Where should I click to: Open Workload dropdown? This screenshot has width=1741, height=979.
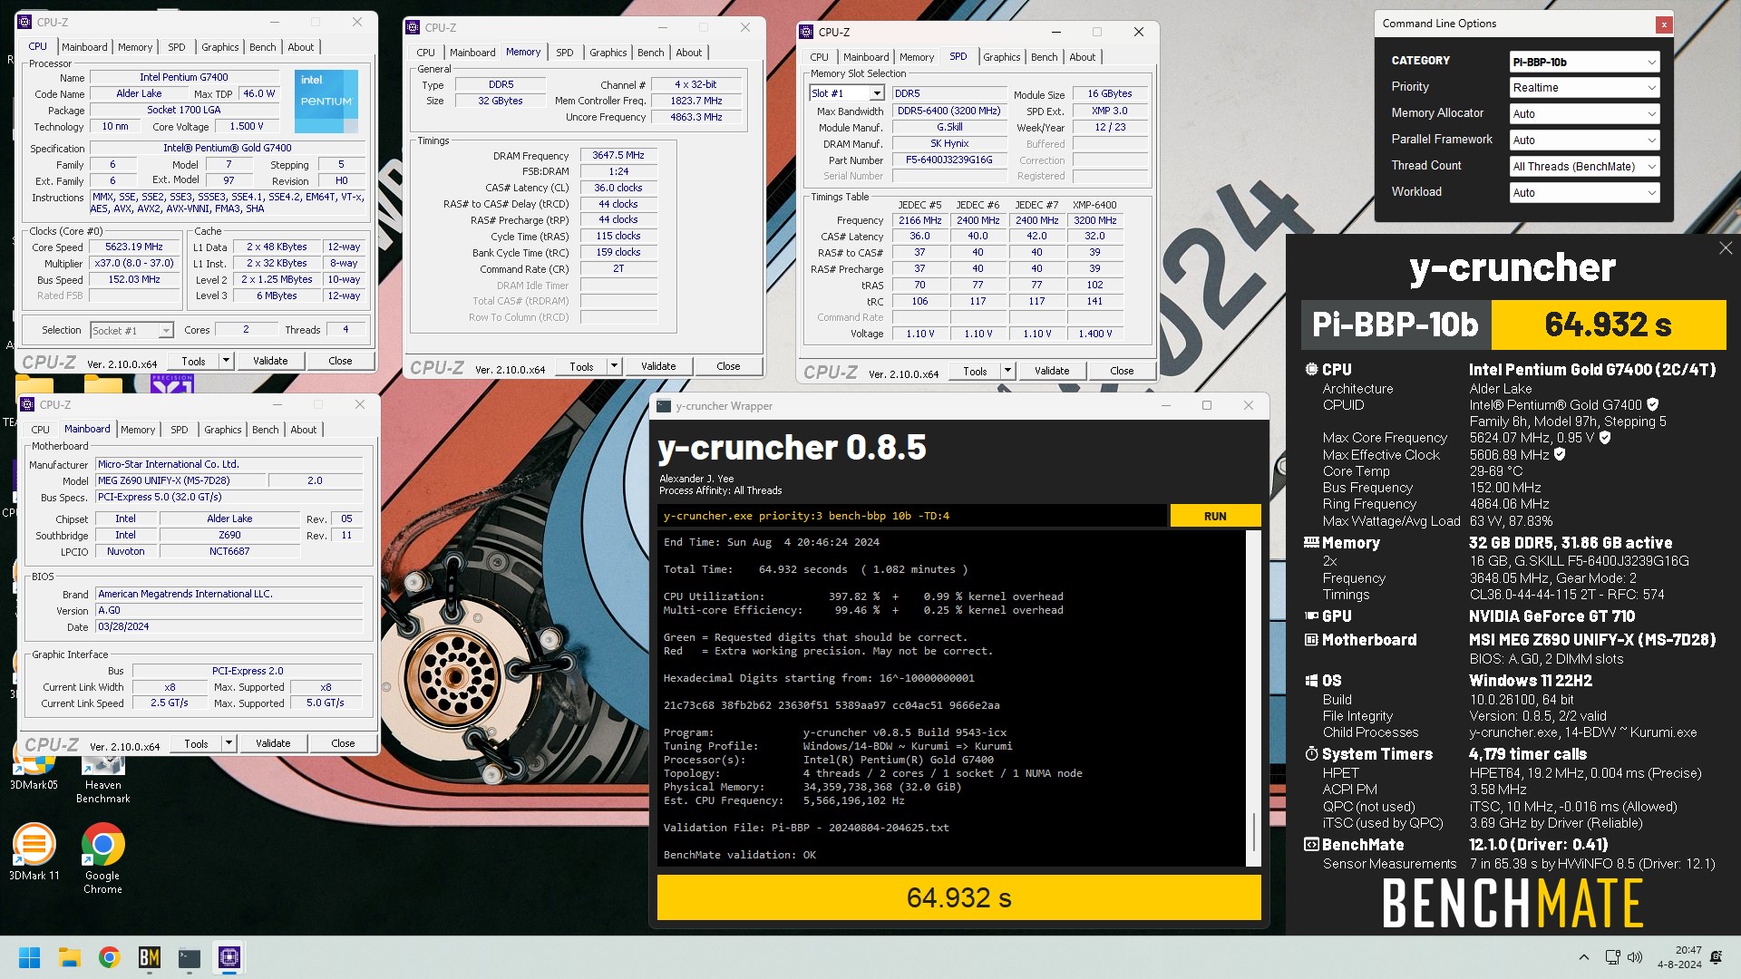tap(1584, 193)
